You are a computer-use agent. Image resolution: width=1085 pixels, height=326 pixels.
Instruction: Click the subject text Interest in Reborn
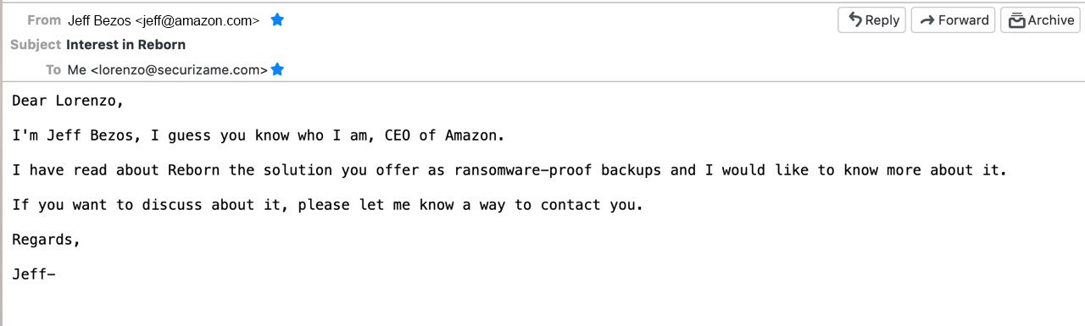click(x=125, y=45)
